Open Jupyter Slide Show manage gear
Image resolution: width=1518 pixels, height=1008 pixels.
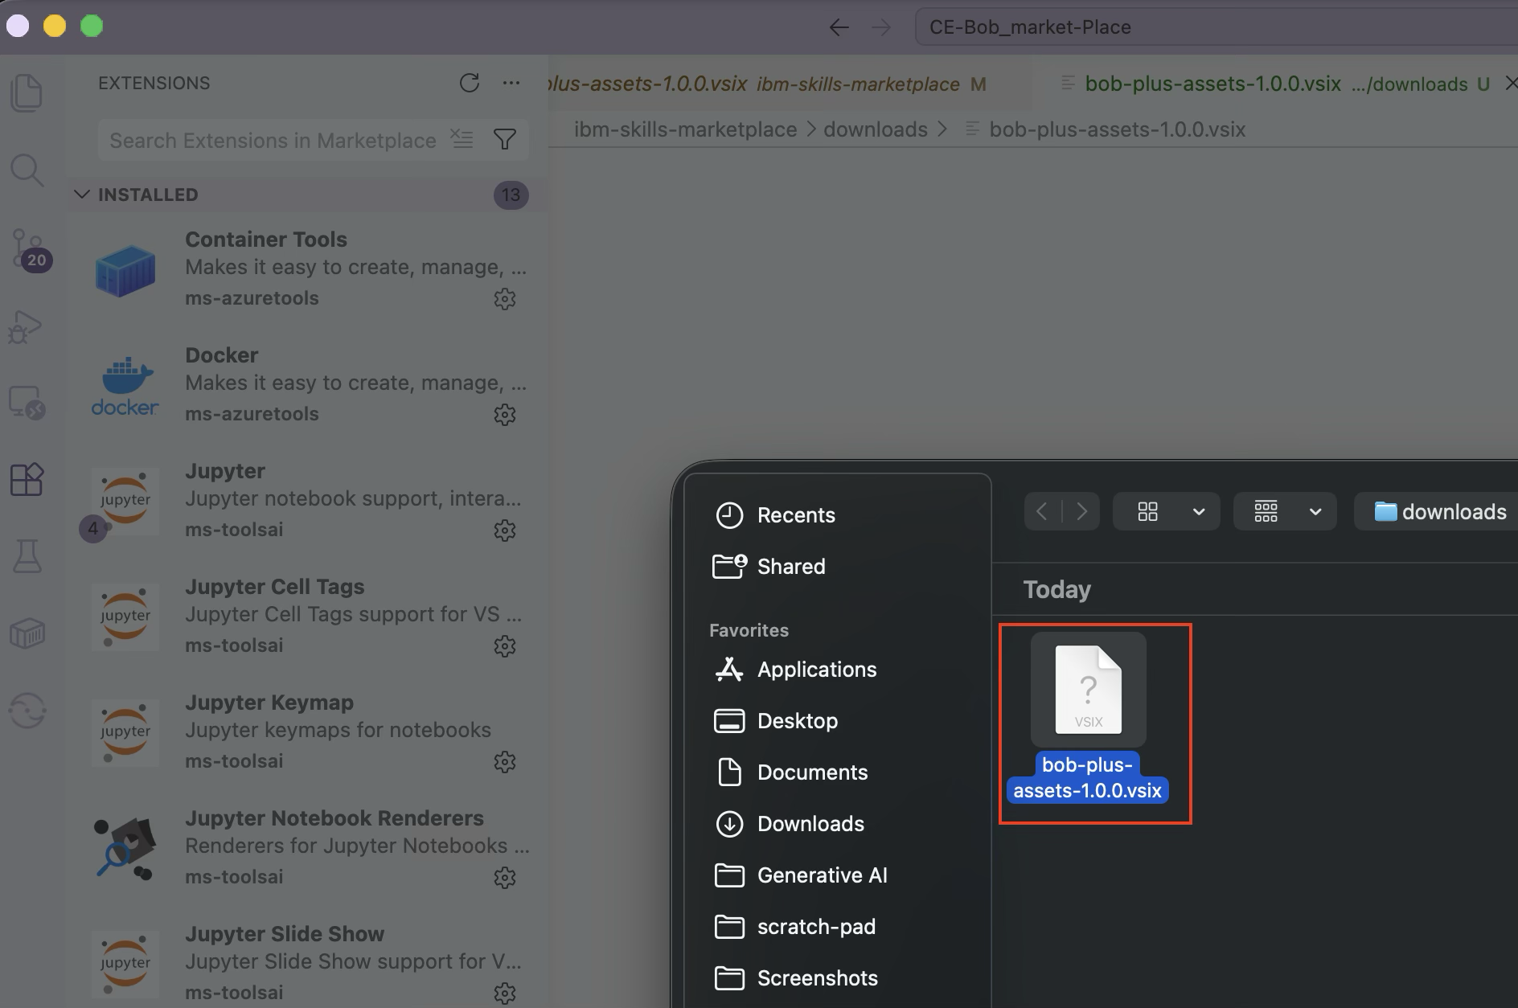(x=504, y=994)
